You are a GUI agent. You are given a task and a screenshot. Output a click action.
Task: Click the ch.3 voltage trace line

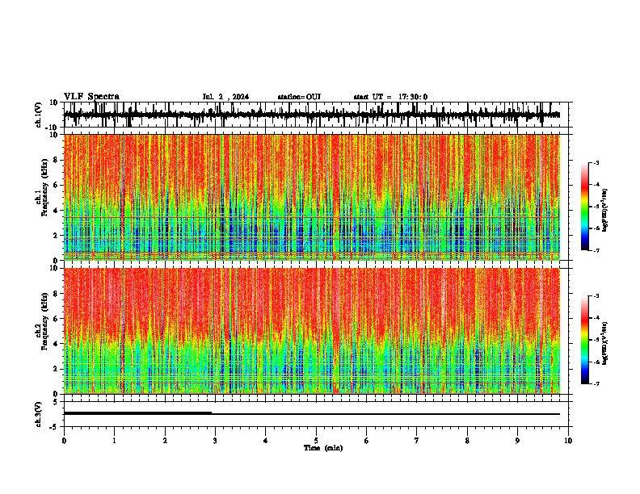pyautogui.click(x=312, y=414)
